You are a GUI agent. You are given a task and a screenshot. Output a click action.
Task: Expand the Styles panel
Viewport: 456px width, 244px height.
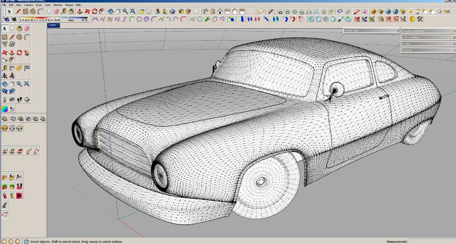(428, 43)
